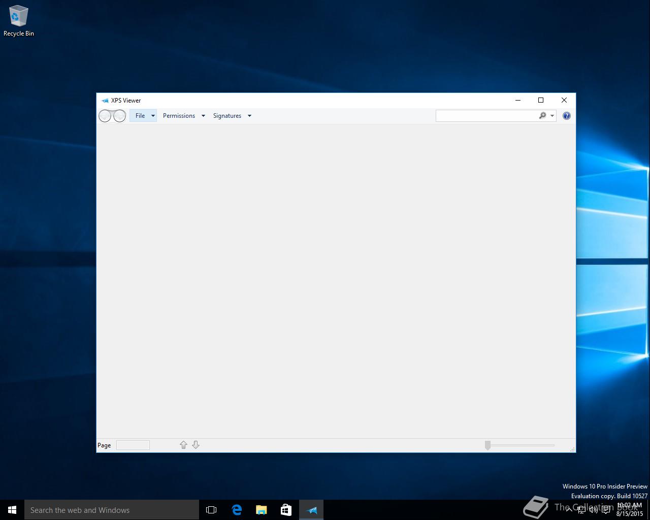Expand the File menu dropdown arrow

(x=153, y=116)
